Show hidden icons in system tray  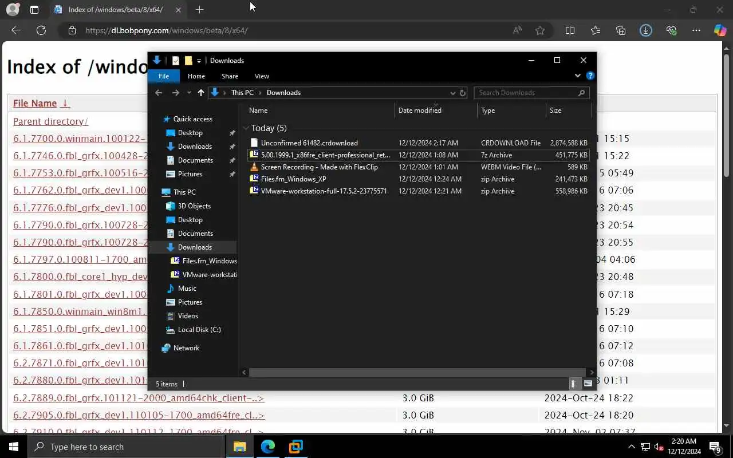(631, 447)
